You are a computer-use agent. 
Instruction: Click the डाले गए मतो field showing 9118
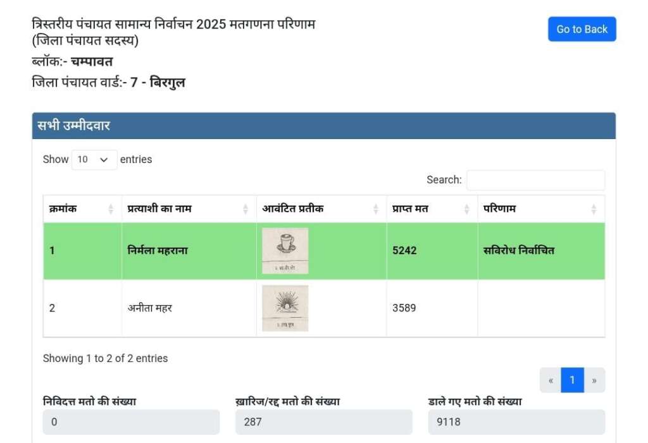pos(516,422)
